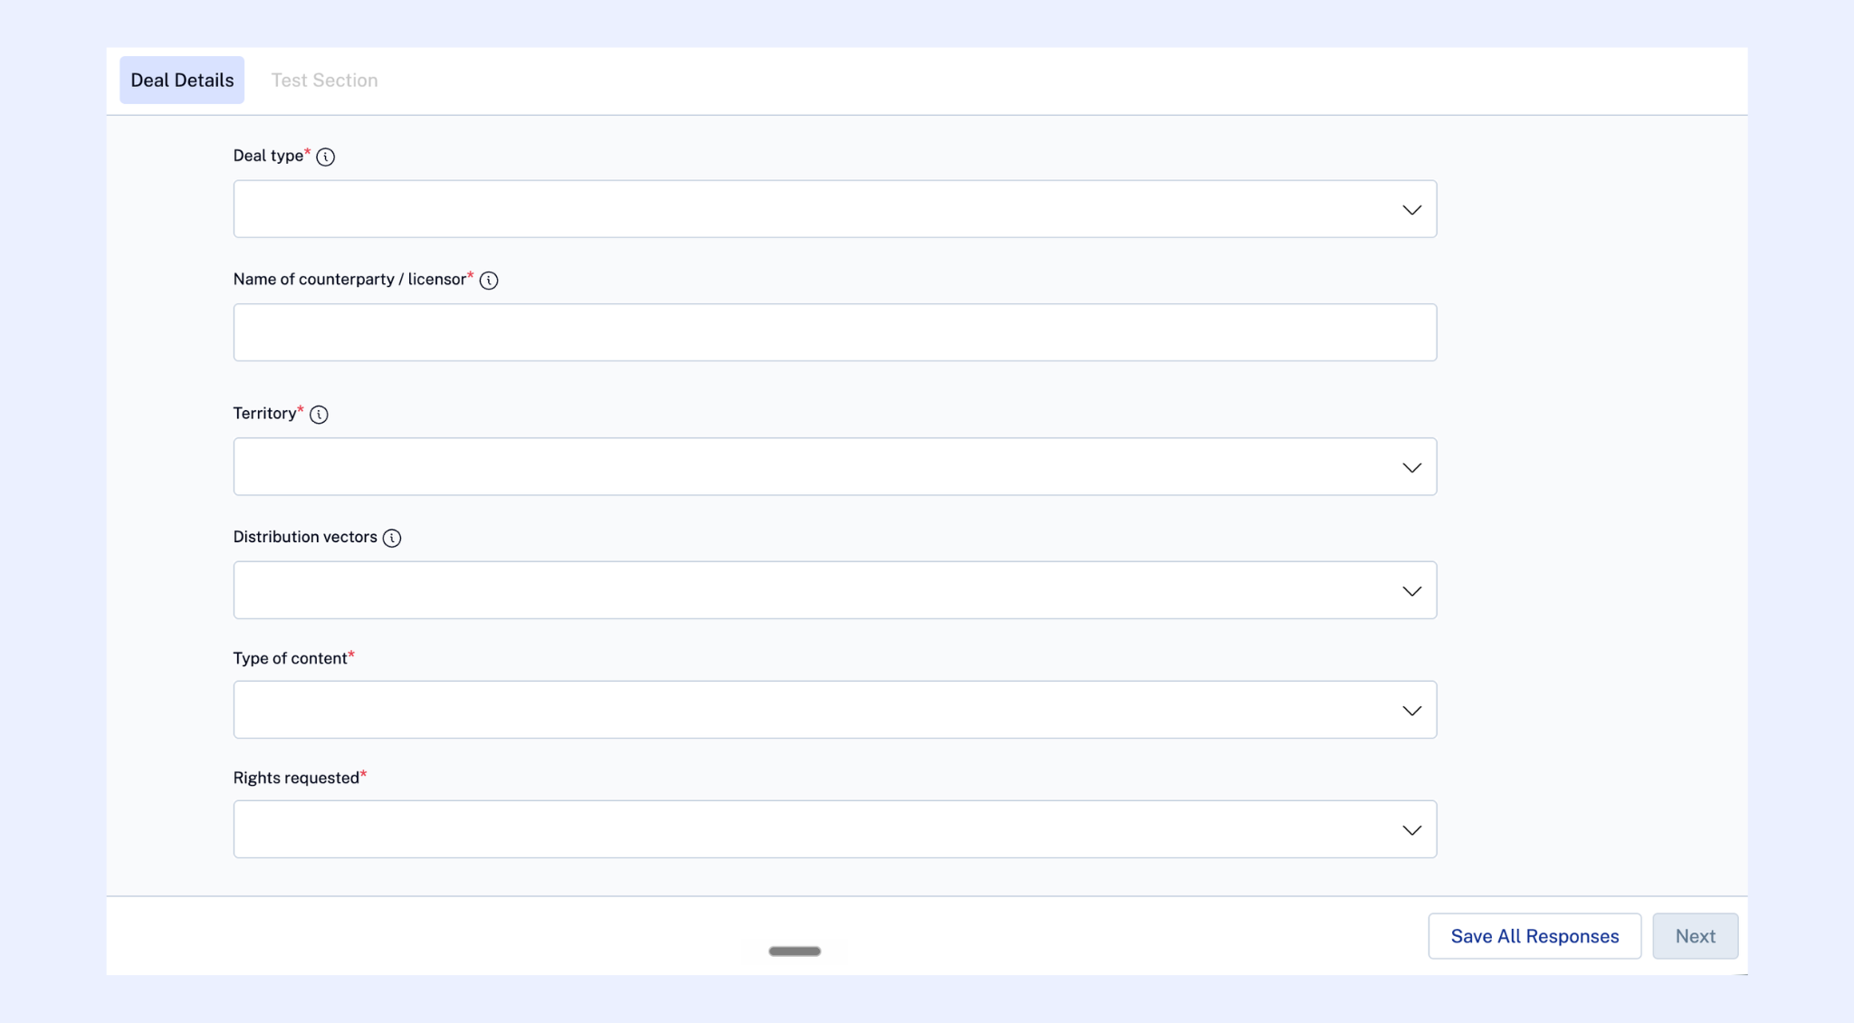Expand the Rights requested dropdown
Viewport: 1854px width, 1023px height.
pyautogui.click(x=835, y=829)
